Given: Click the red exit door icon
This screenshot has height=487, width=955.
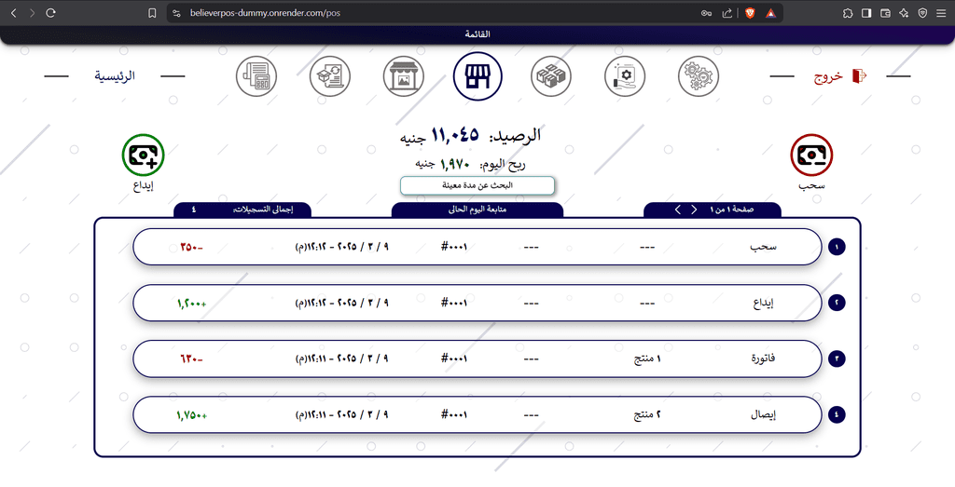Looking at the screenshot, I should pyautogui.click(x=859, y=76).
